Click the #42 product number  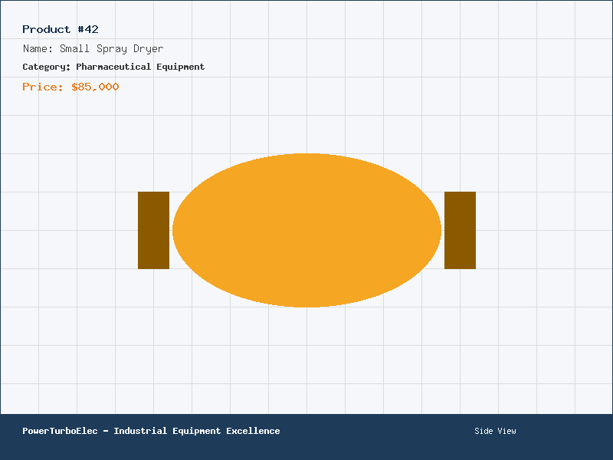(x=88, y=29)
